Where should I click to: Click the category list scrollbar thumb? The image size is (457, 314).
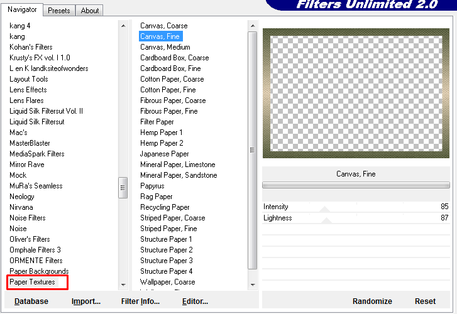[123, 188]
